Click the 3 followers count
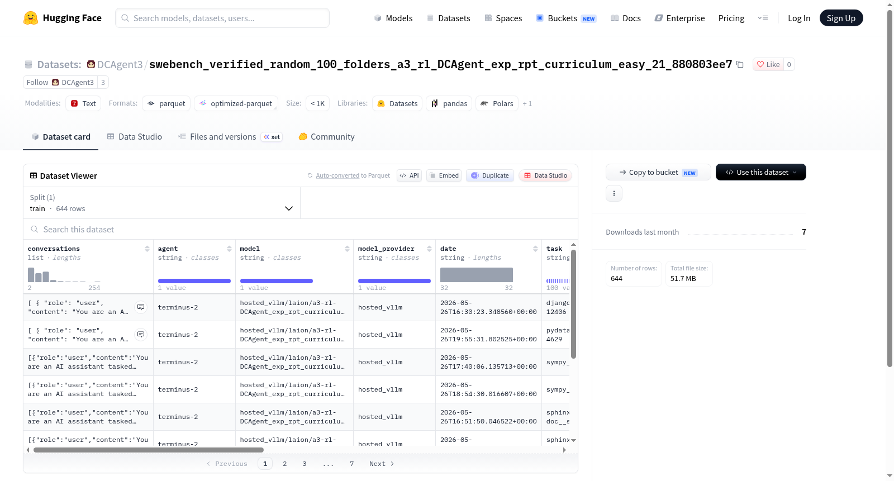The width and height of the screenshot is (894, 481). tap(103, 82)
